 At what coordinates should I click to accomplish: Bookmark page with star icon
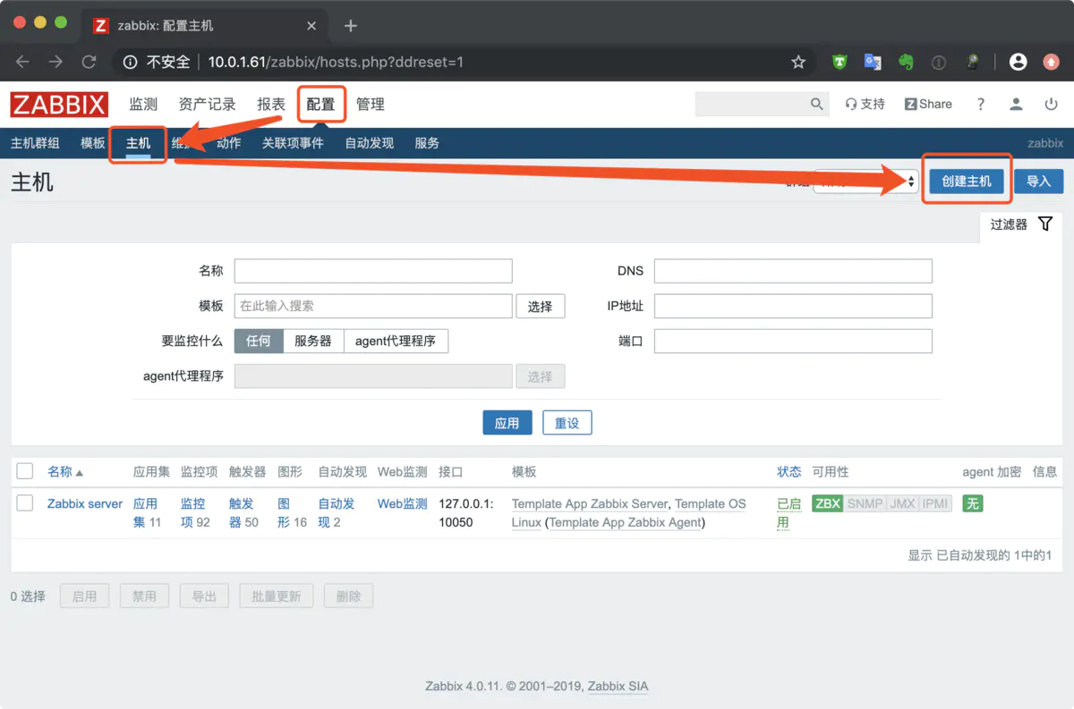798,62
